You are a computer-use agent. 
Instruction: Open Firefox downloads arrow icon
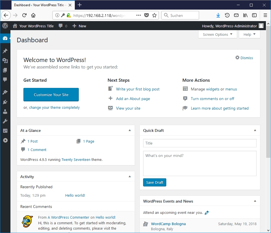pyautogui.click(x=218, y=15)
